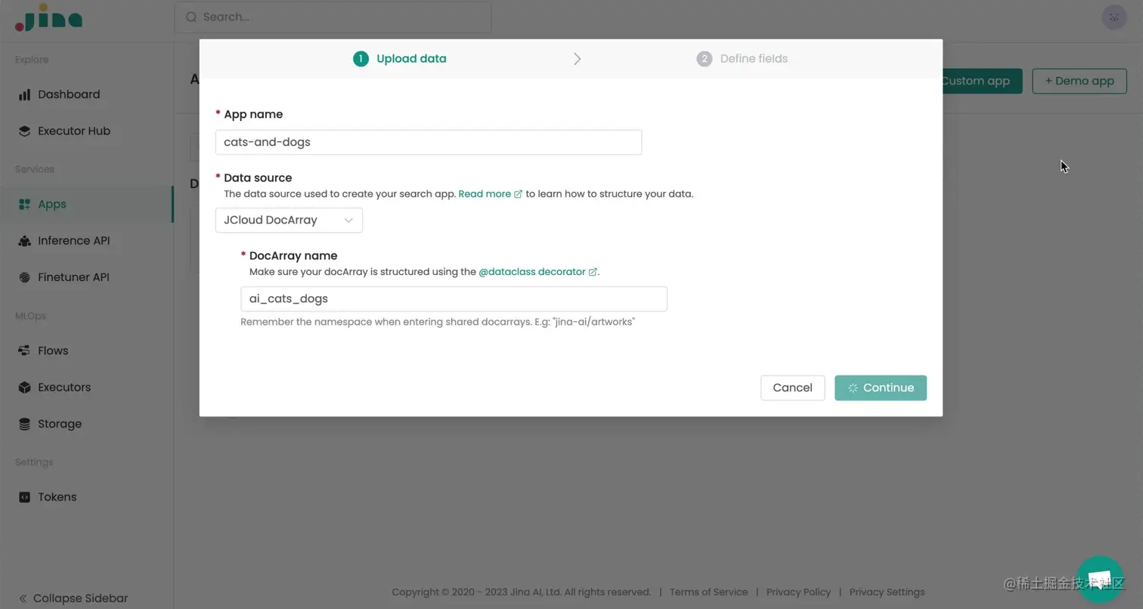Image resolution: width=1143 pixels, height=609 pixels.
Task: Click the Executor Hub stack icon
Action: click(24, 131)
